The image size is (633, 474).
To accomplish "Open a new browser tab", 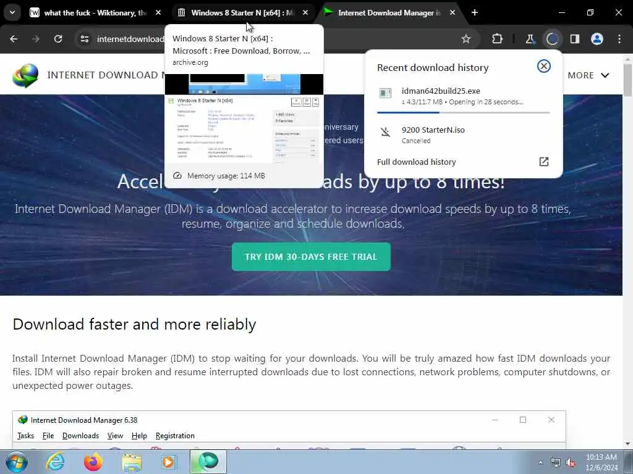I will coord(475,13).
